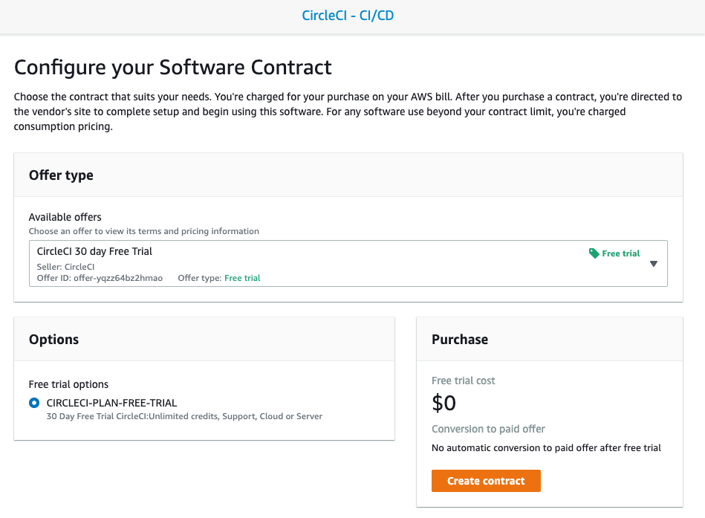Viewport: 705px width, 518px height.
Task: Open the CircleCI - CI/CD product link
Action: click(x=348, y=16)
